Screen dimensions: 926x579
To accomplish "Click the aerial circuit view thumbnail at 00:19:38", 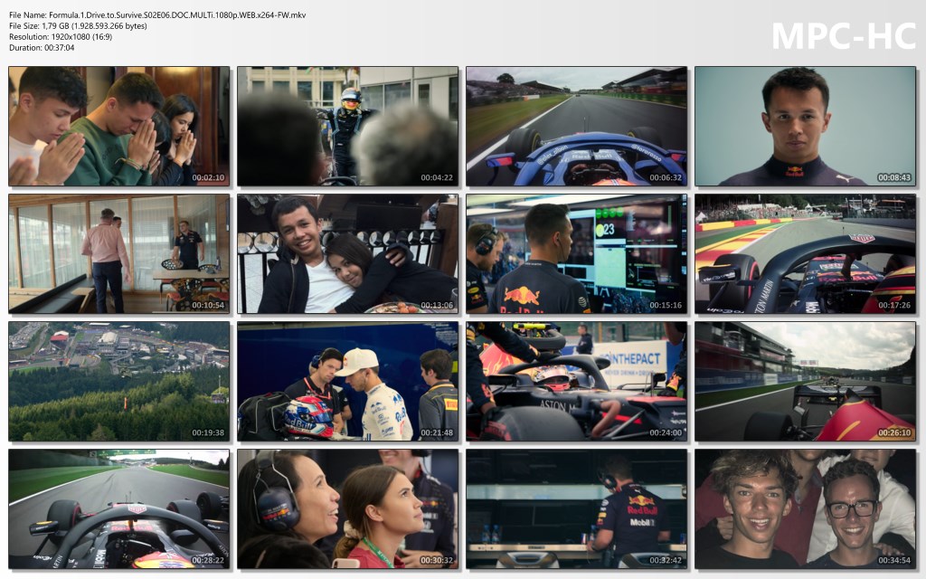I will (x=119, y=381).
